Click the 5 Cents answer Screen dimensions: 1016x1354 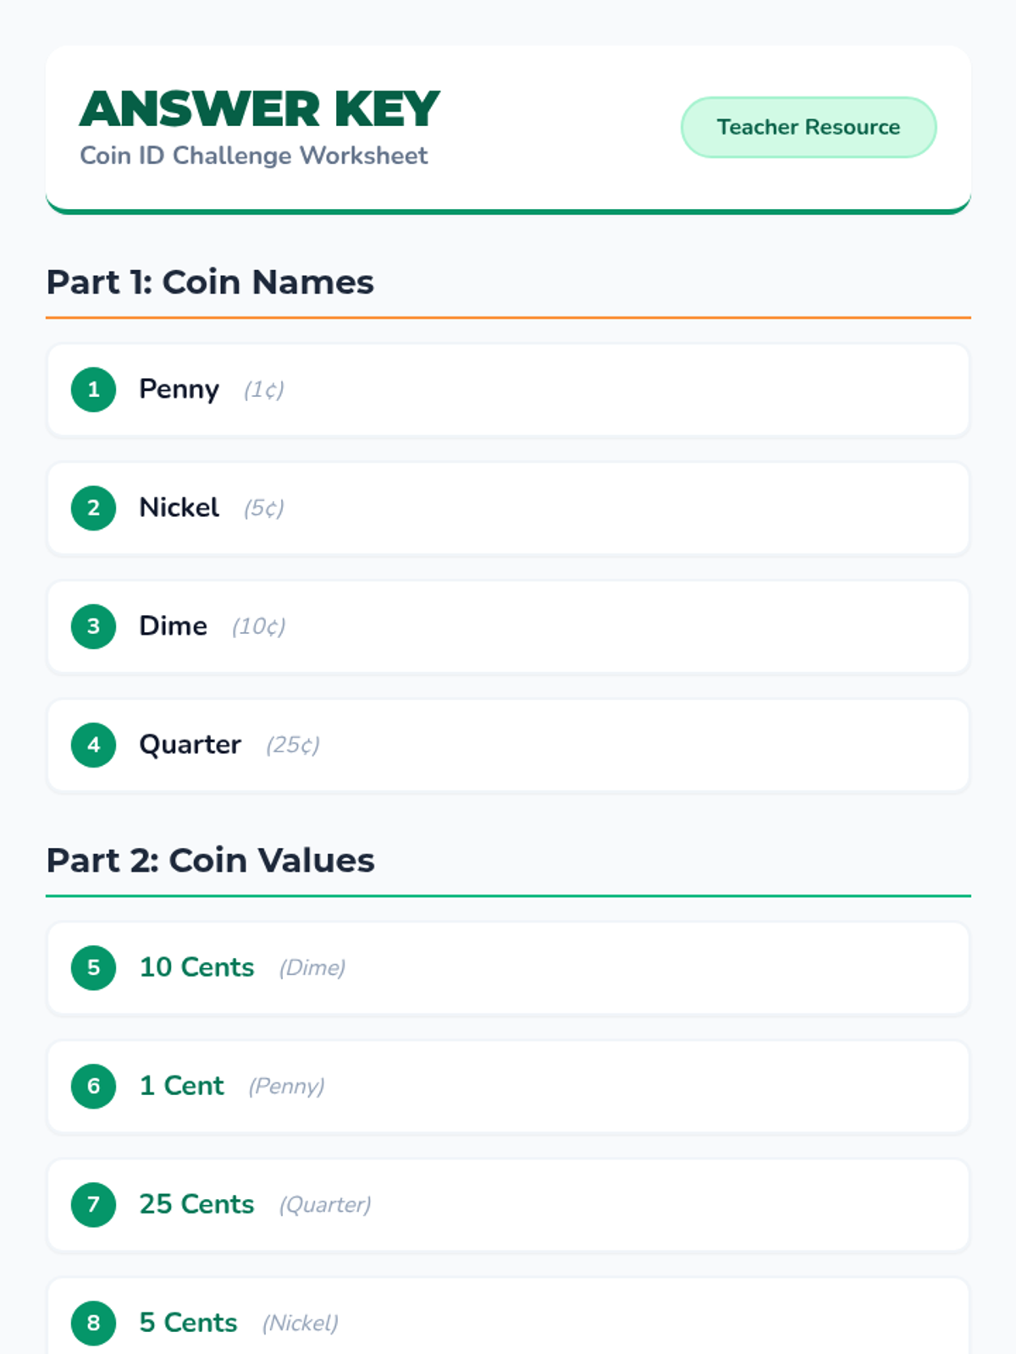pos(188,1323)
